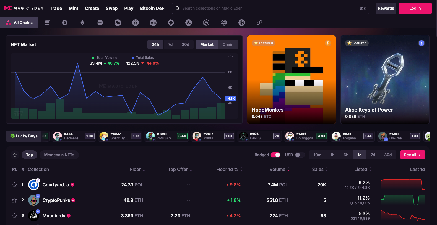Filter by Solana chain icon
The image size is (437, 225).
(x=47, y=23)
